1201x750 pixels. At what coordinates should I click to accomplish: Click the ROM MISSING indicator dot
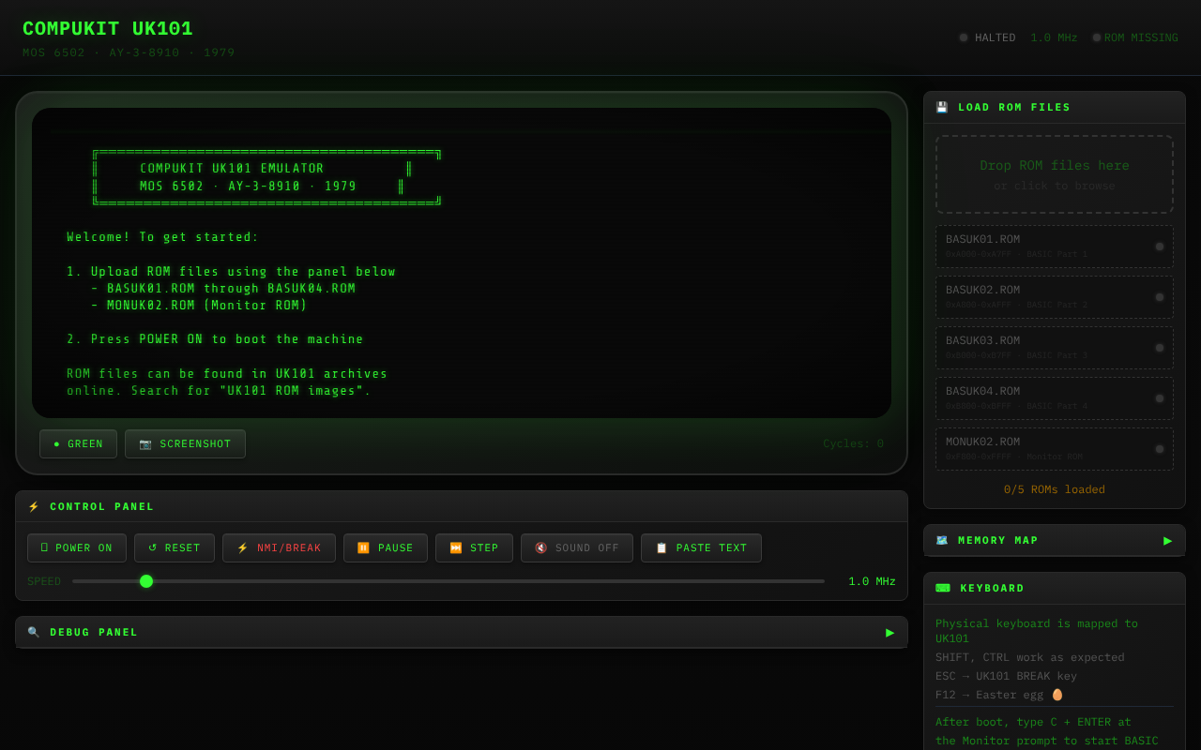(x=1096, y=37)
